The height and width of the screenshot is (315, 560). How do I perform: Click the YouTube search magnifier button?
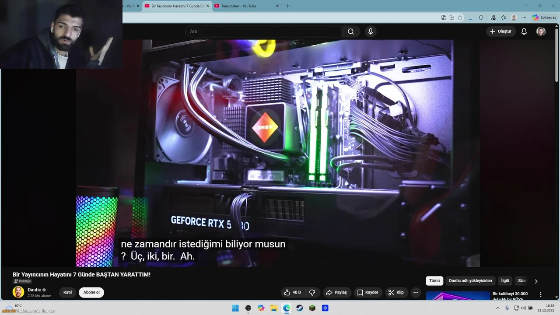(x=351, y=31)
